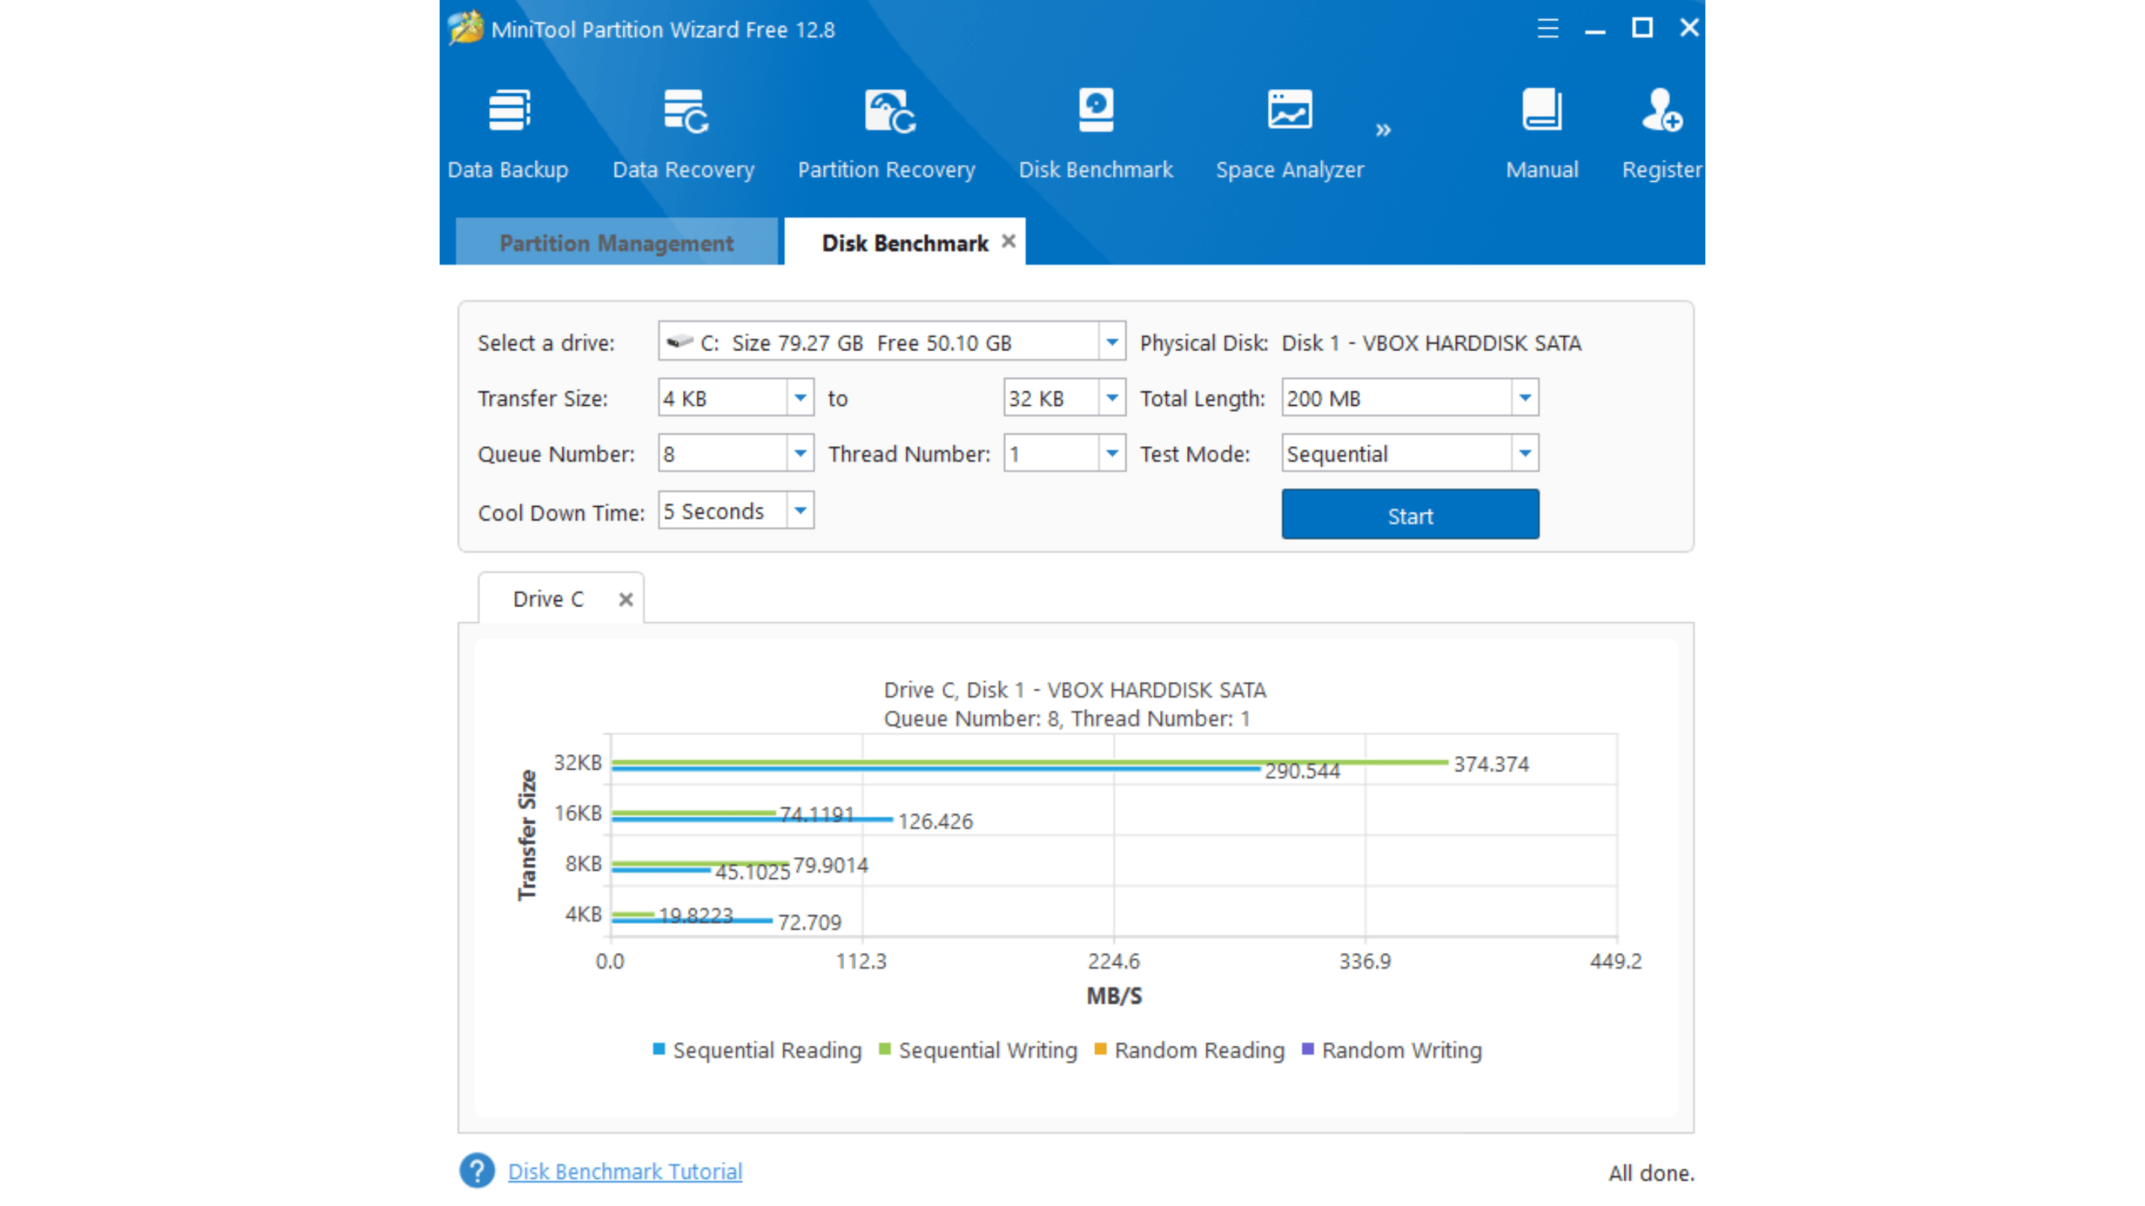
Task: Open the Total Length dropdown
Action: [1525, 398]
